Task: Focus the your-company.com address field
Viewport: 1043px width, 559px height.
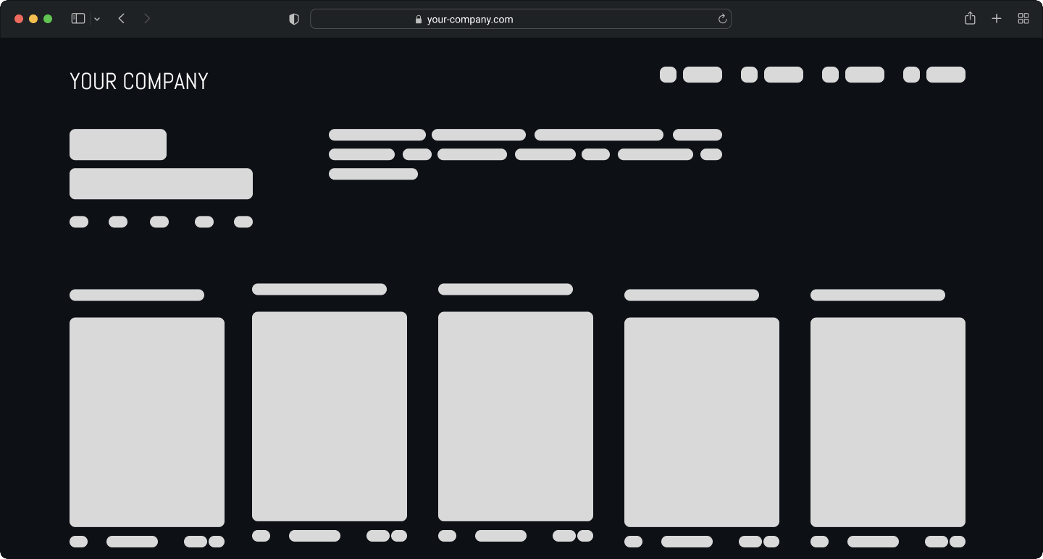Action: tap(520, 20)
